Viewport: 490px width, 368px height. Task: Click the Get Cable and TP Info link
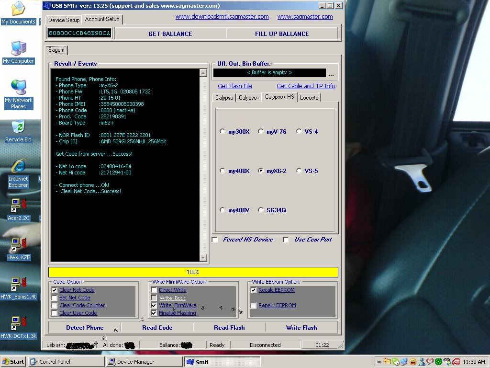coord(306,86)
